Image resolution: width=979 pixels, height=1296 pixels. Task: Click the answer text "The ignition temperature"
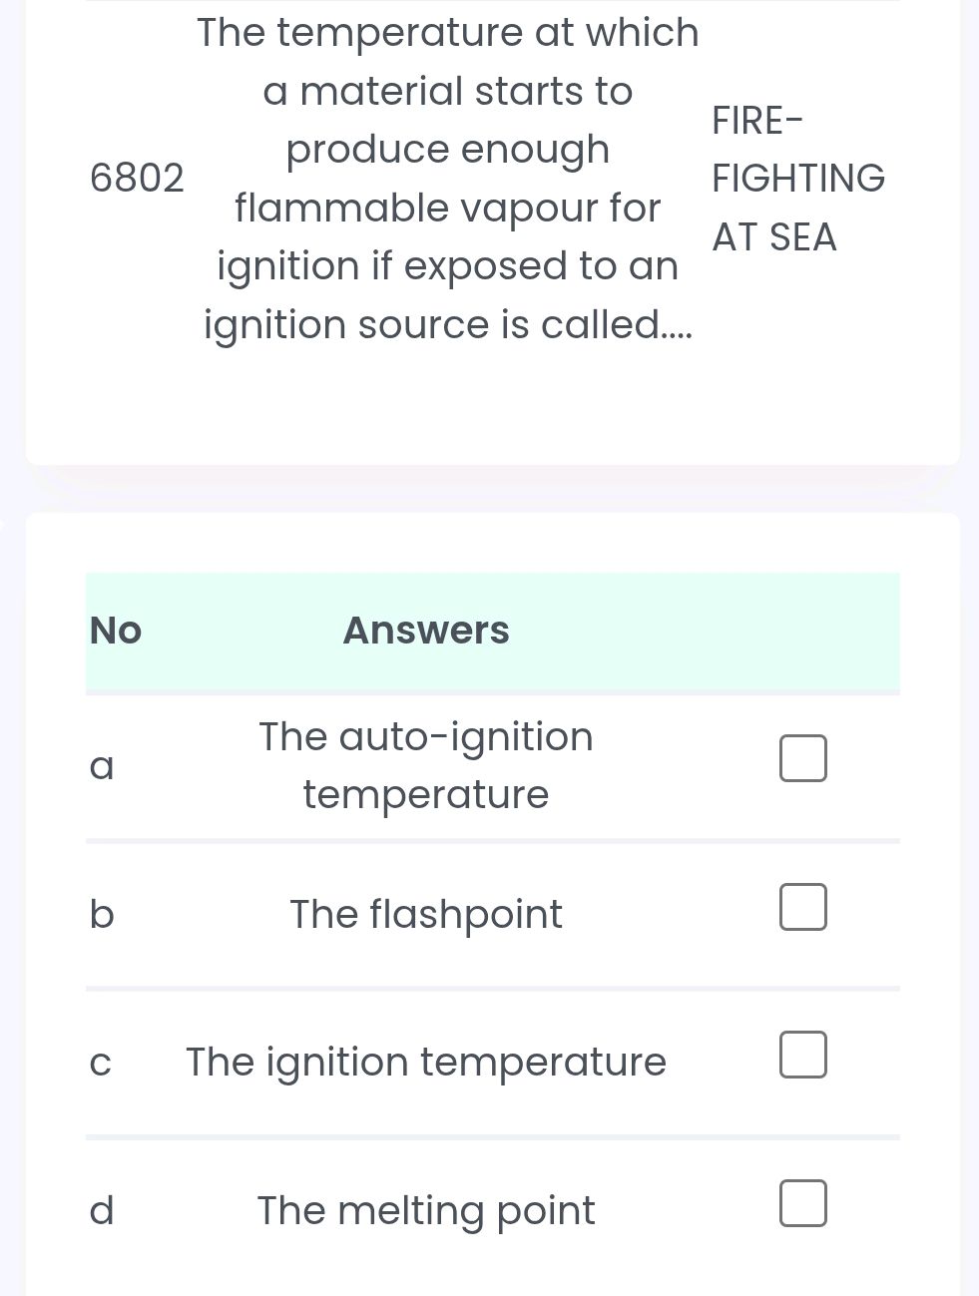pyautogui.click(x=426, y=1062)
